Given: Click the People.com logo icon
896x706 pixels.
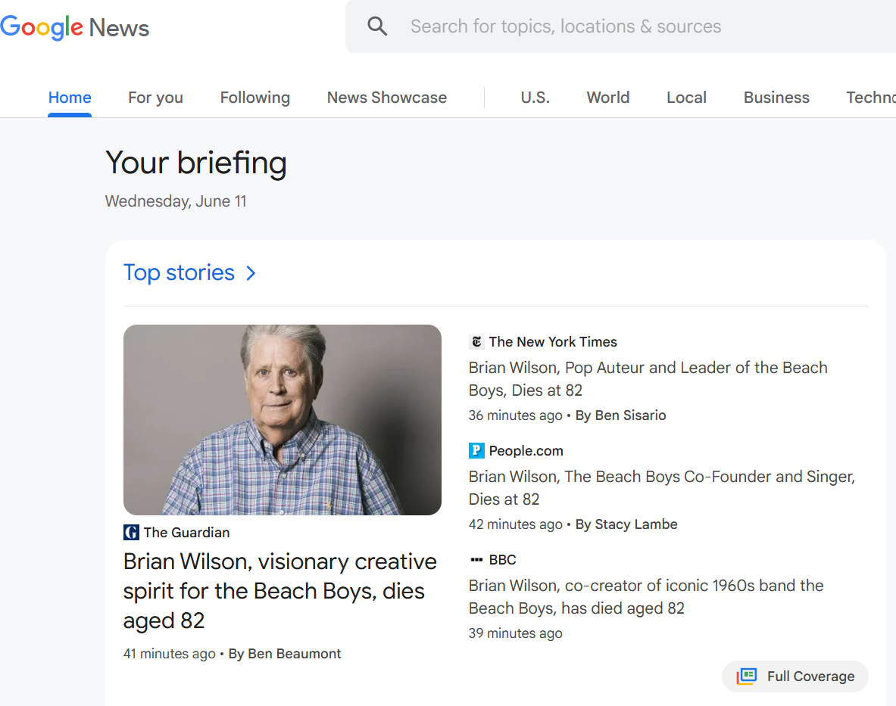Looking at the screenshot, I should (x=476, y=451).
